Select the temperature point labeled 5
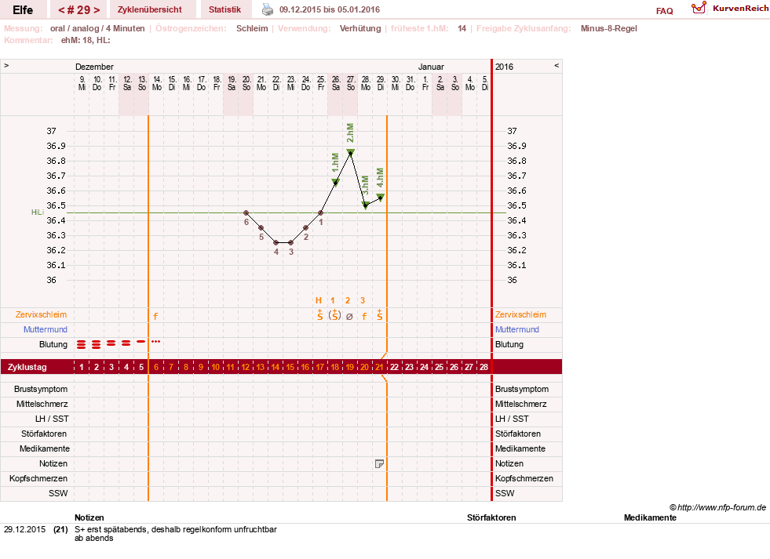 pos(261,227)
